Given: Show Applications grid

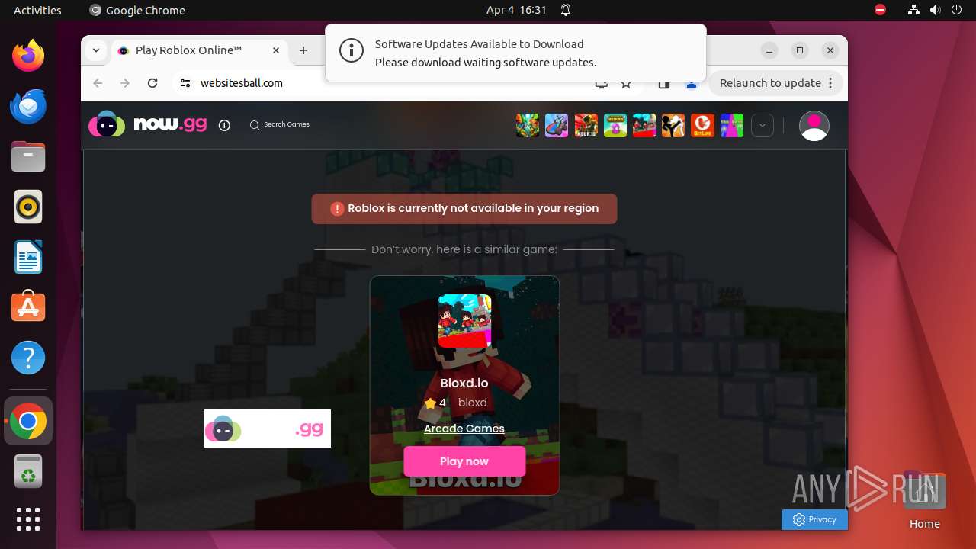Looking at the screenshot, I should [28, 519].
